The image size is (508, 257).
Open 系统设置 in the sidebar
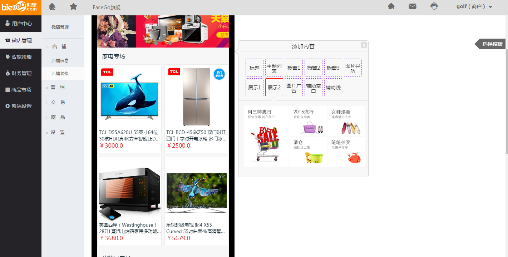pyautogui.click(x=21, y=106)
